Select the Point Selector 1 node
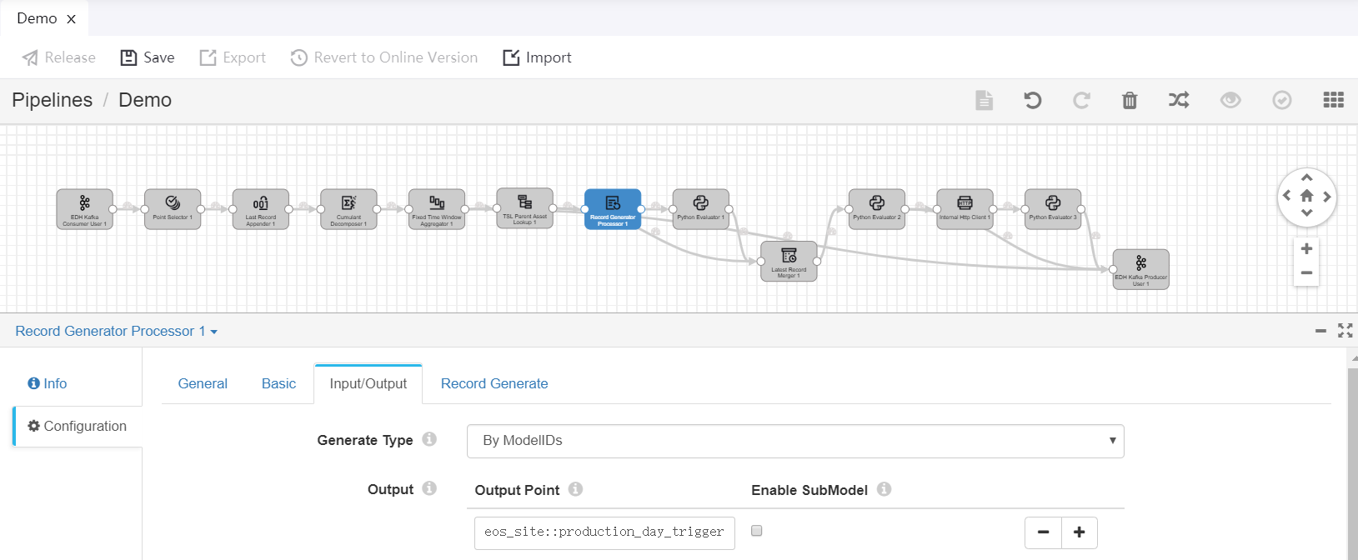 click(173, 208)
